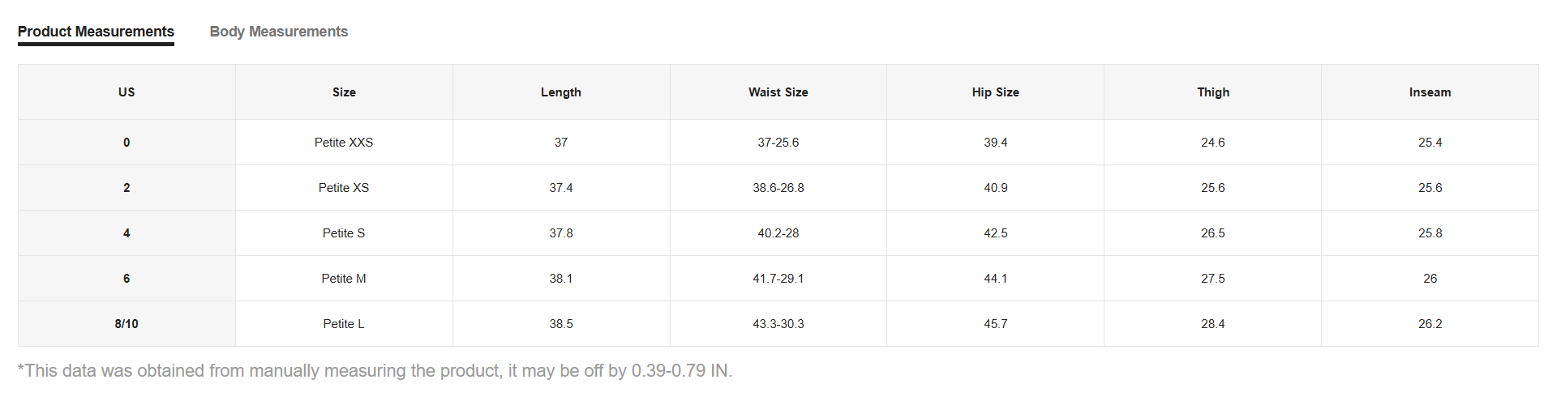Select the Petite XXS size cell

[x=344, y=143]
